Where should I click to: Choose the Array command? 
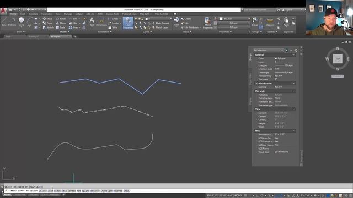click(73, 28)
